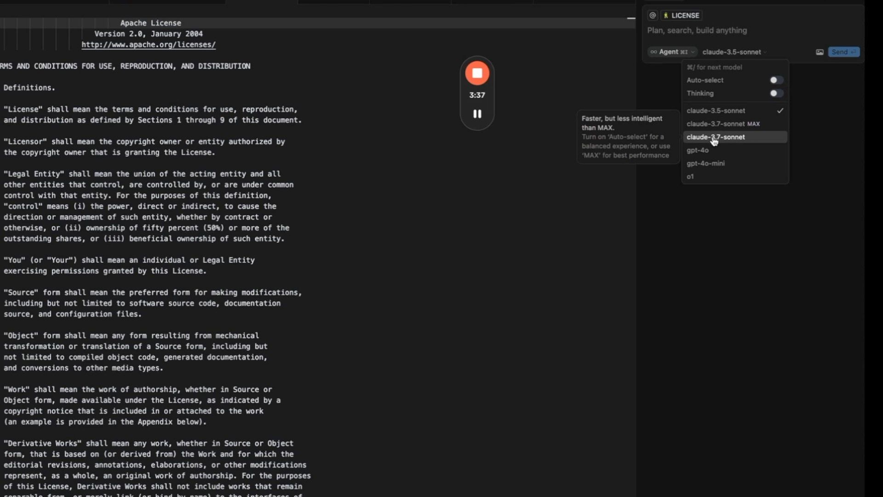Select the o1 model
Screen dimensions: 883x497
pyautogui.click(x=735, y=177)
